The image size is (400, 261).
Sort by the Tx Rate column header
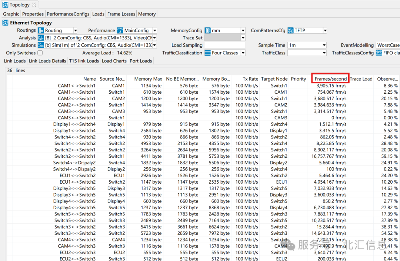coord(250,79)
